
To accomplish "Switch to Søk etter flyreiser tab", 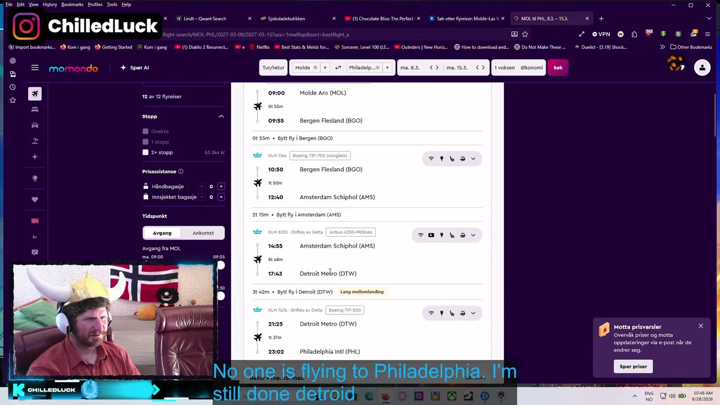I will click(x=466, y=19).
